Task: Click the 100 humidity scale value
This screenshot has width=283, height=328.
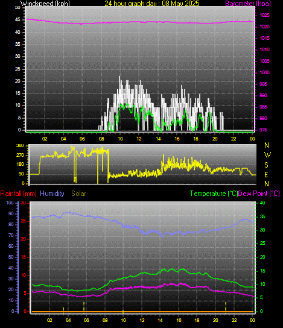Action: (10, 203)
